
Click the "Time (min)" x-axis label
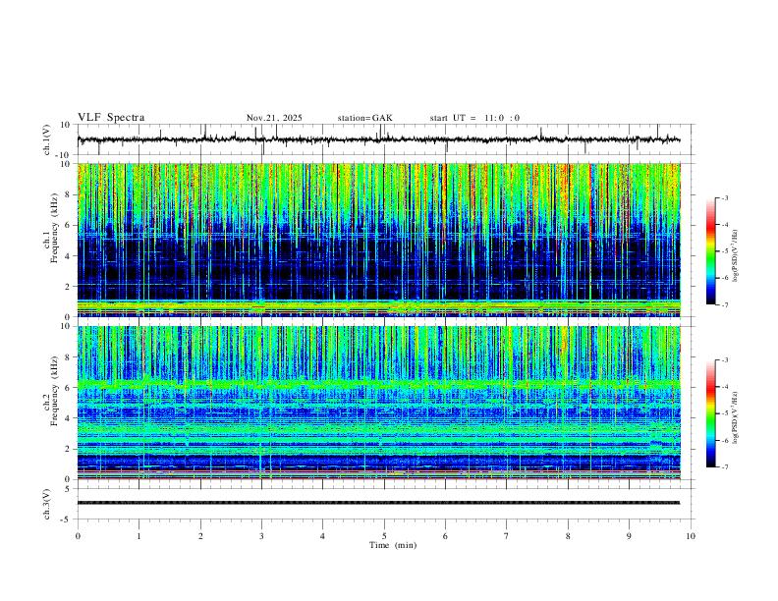(393, 545)
